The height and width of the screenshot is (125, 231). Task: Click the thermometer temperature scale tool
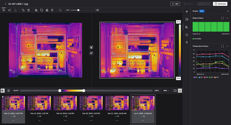click(x=52, y=10)
